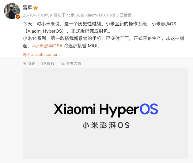Click the 小米澎湃OS subtitle in image
This screenshot has height=163, width=193.
click(x=106, y=125)
